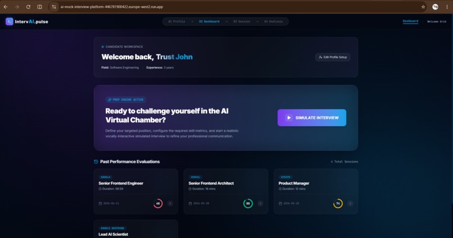Go back with the browser back arrow
This screenshot has height=238, width=453.
point(6,7)
